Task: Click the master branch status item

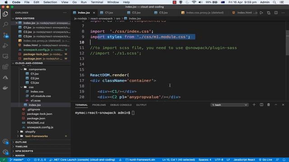Action: tap(16, 160)
